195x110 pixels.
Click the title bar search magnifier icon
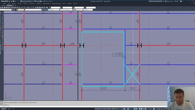pos(164,1)
